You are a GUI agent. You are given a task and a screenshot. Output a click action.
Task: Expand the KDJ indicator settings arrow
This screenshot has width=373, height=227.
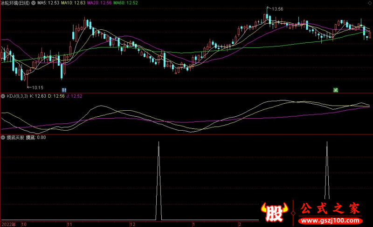(x=3, y=96)
